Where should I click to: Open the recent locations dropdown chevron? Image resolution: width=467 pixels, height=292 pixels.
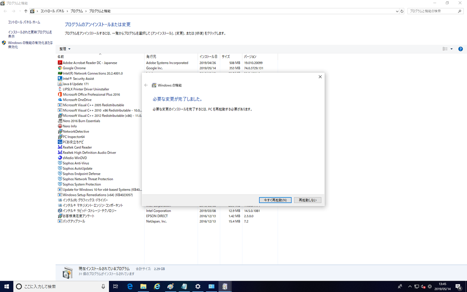click(20, 12)
